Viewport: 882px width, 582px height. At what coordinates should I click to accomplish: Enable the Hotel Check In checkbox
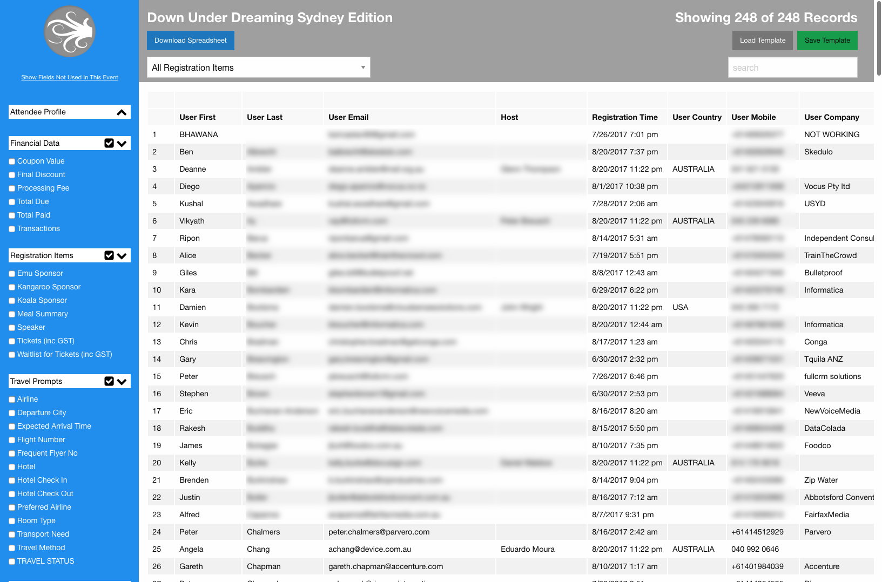12,481
